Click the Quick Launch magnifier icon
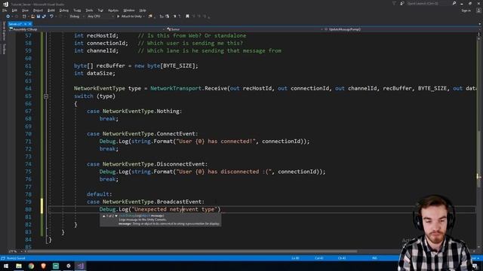This screenshot has height=271, width=483. pyautogui.click(x=454, y=3)
